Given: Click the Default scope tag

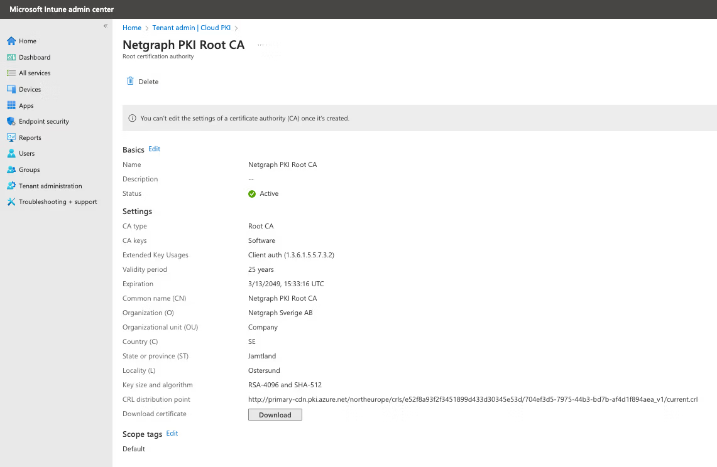Looking at the screenshot, I should click(133, 449).
